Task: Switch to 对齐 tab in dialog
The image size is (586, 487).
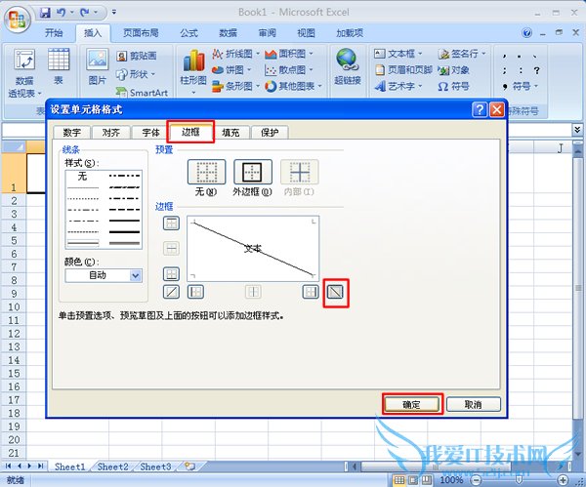Action: (111, 132)
